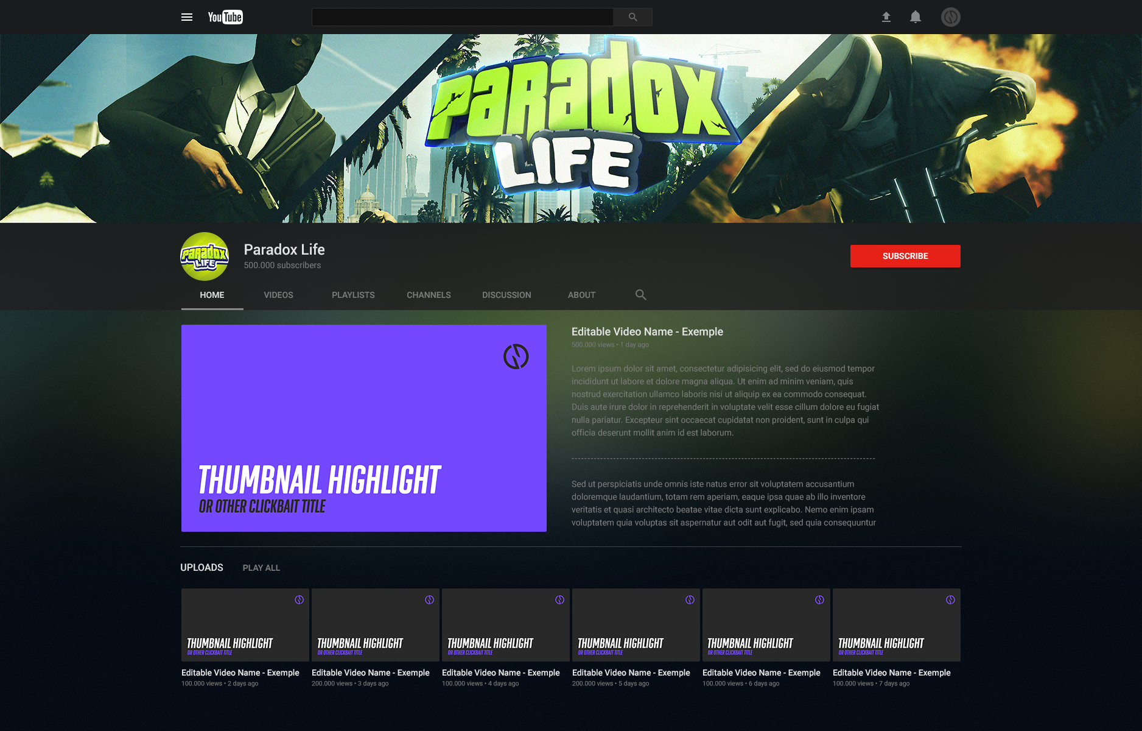Click the 'Lorem ipsum dolor' description paragraph
This screenshot has width=1142, height=731.
(x=725, y=401)
